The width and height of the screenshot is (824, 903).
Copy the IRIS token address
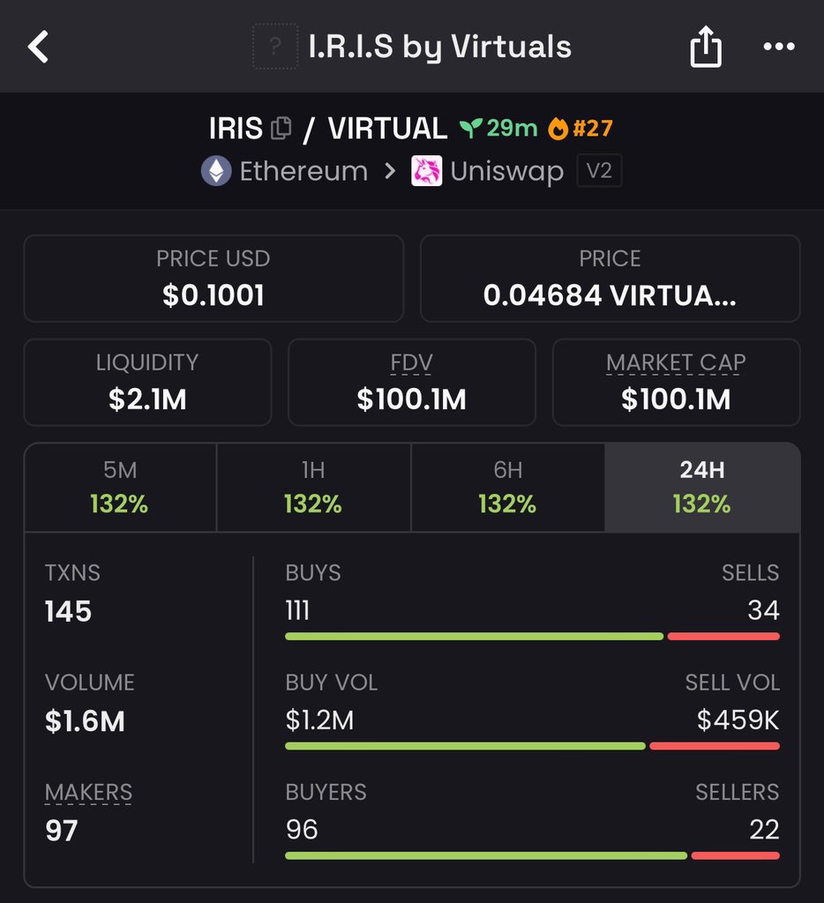pos(281,128)
